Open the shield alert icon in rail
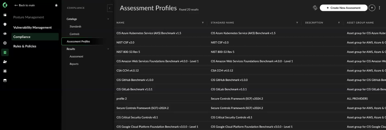 click(x=5, y=24)
